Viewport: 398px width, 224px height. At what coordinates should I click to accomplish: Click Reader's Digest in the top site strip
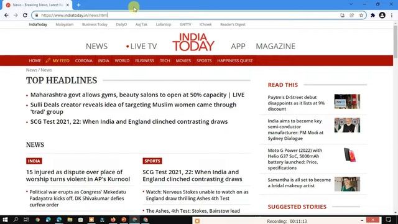(x=233, y=24)
